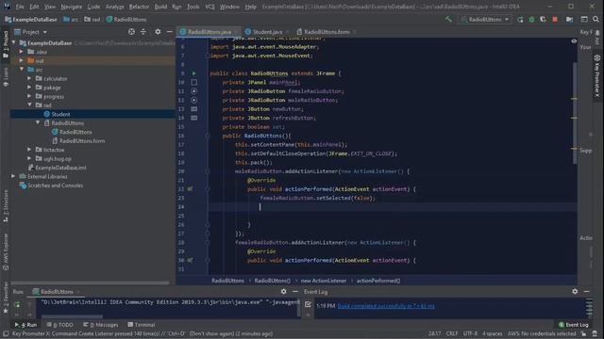Open the Navigate menu

point(72,7)
